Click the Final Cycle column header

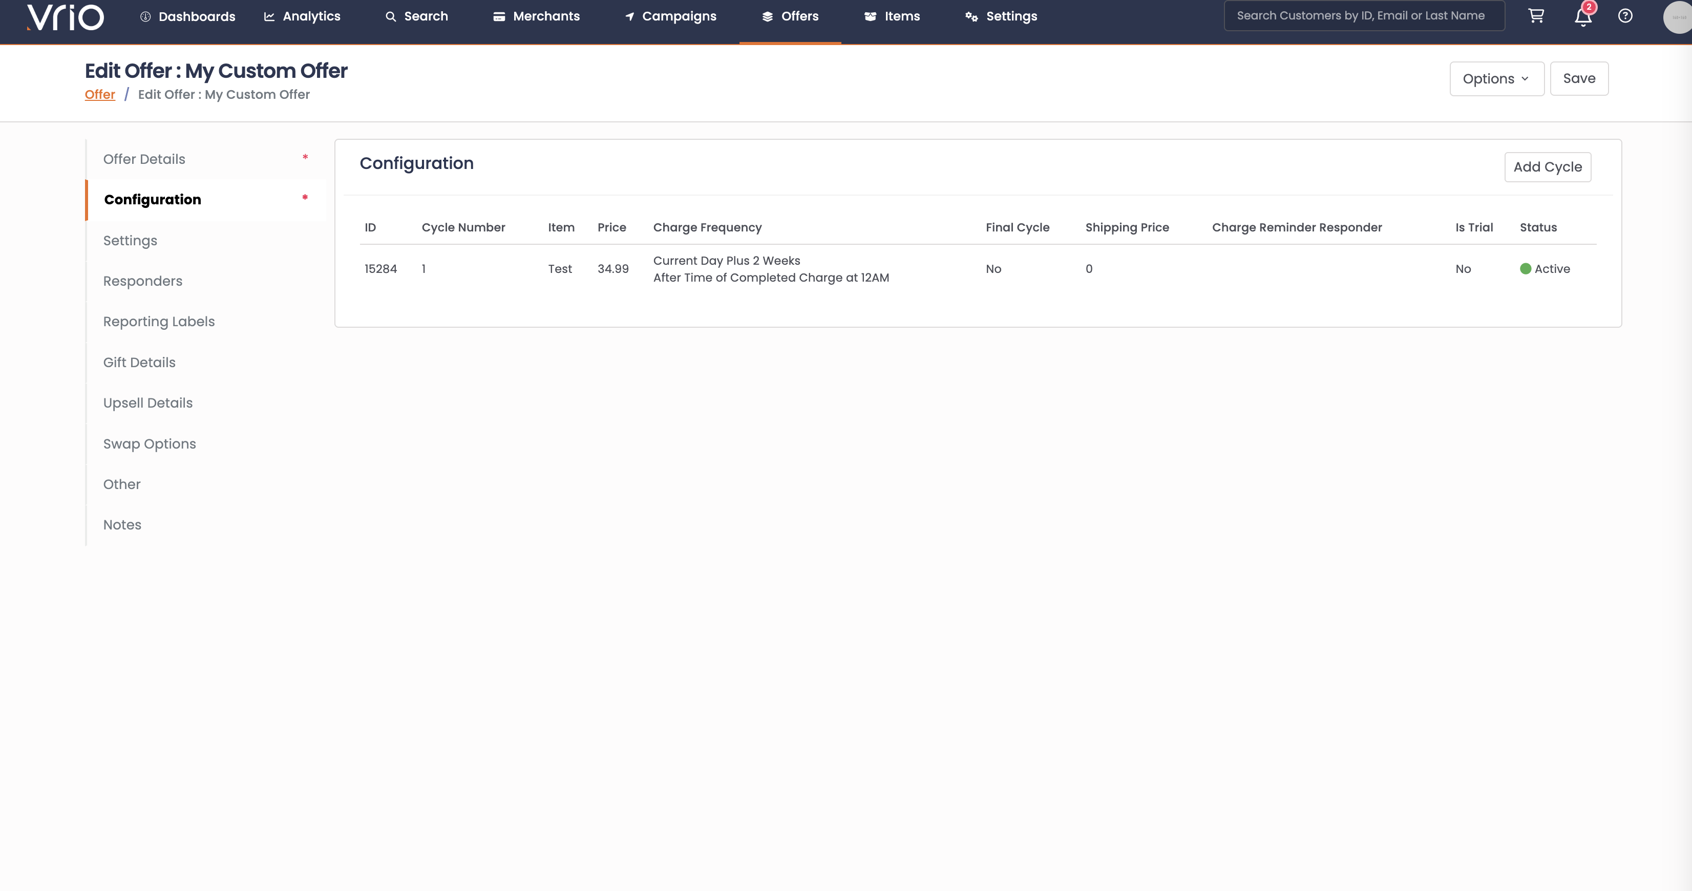click(x=1018, y=228)
